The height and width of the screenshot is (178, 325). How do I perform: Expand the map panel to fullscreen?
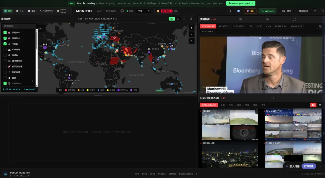(185, 19)
